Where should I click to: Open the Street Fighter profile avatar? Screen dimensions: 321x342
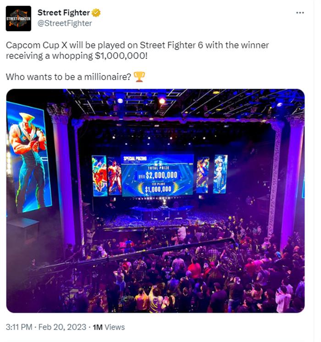18,18
